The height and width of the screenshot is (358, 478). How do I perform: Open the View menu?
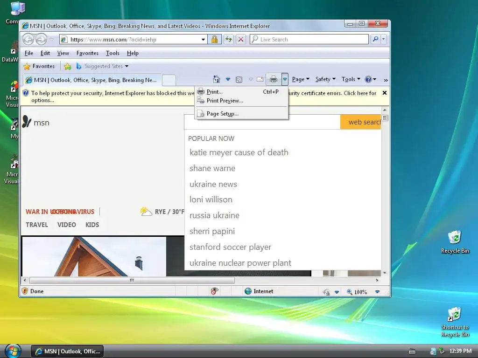click(x=63, y=53)
